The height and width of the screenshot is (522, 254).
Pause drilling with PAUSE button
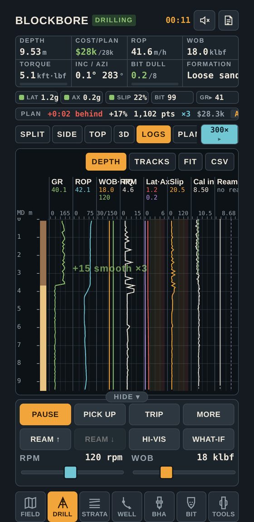pyautogui.click(x=45, y=415)
